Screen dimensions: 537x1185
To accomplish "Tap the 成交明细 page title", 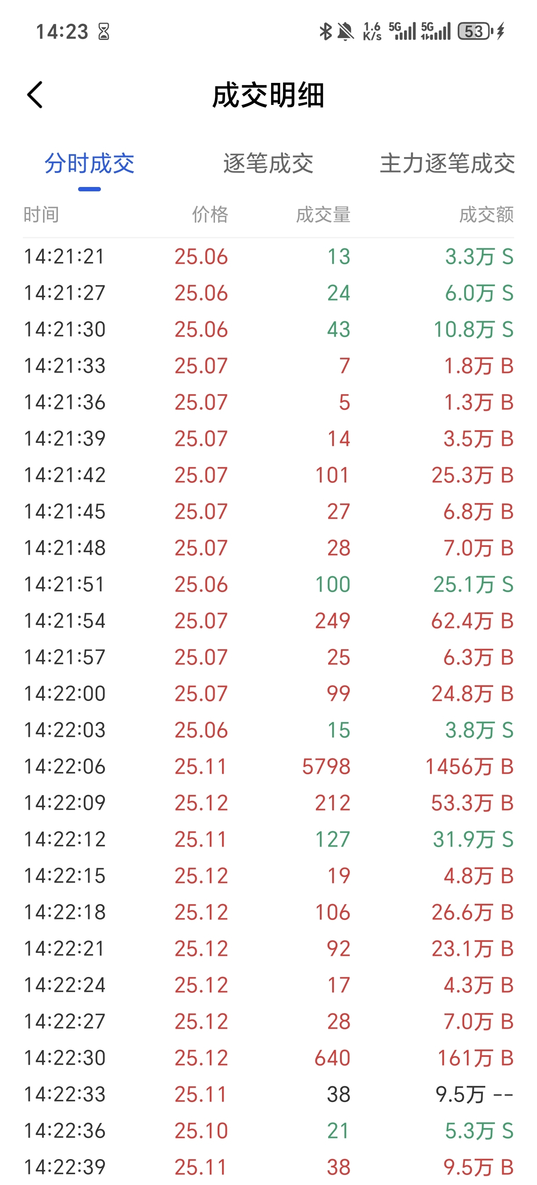I will (x=268, y=95).
